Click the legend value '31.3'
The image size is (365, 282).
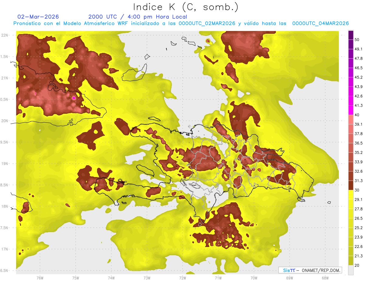(x=359, y=181)
